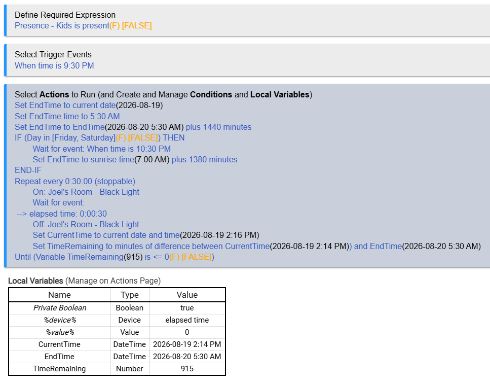Click the END-IF action line
This screenshot has height=385, width=490.
(28, 170)
